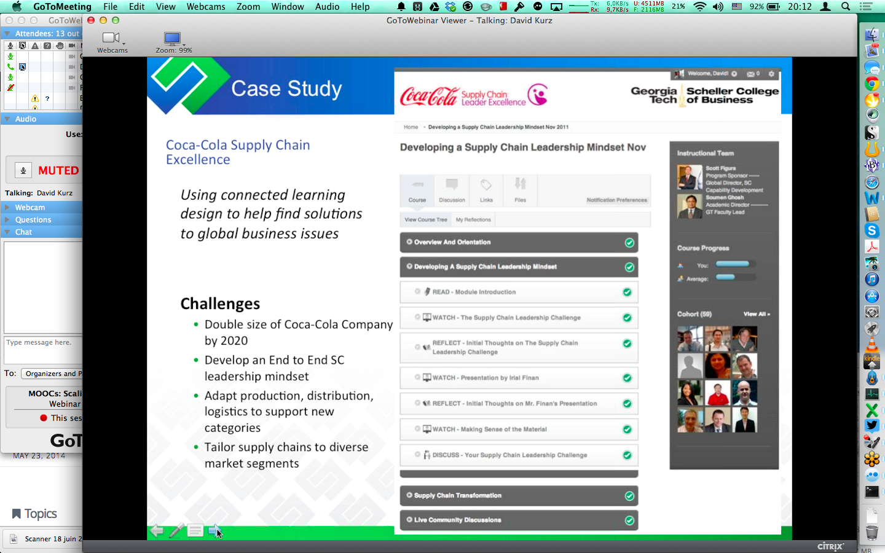Click the Discussion tab in slide

pyautogui.click(x=452, y=190)
